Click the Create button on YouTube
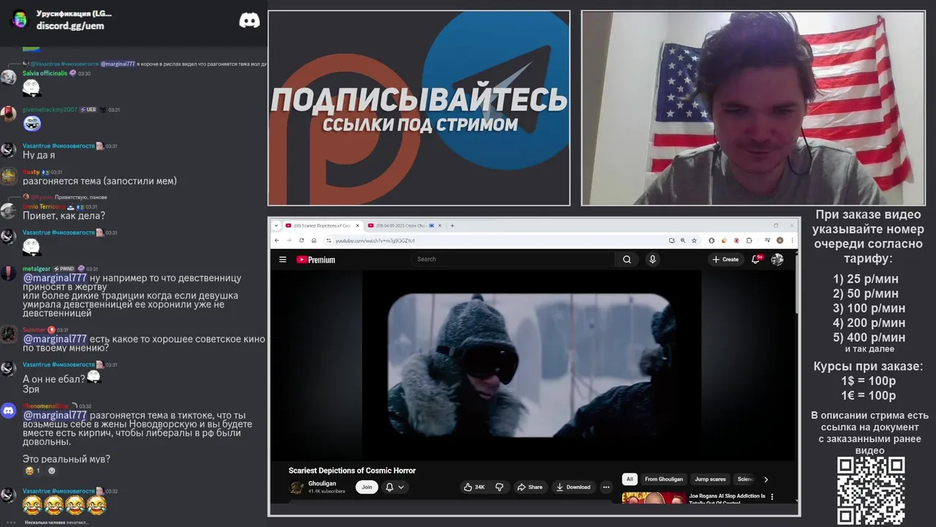The height and width of the screenshot is (527, 936). [x=725, y=259]
